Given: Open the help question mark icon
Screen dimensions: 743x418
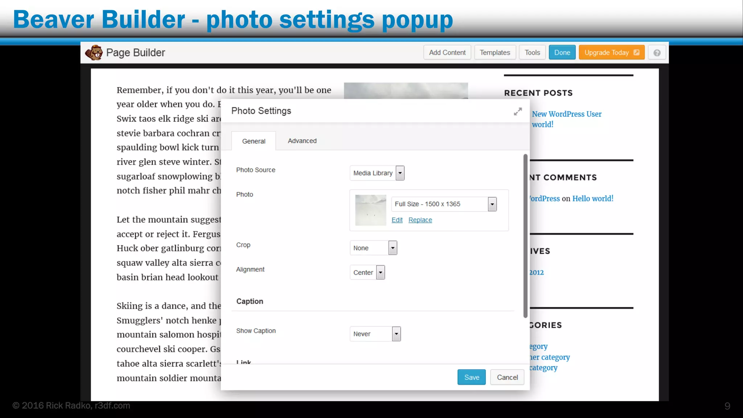Looking at the screenshot, I should pyautogui.click(x=657, y=53).
